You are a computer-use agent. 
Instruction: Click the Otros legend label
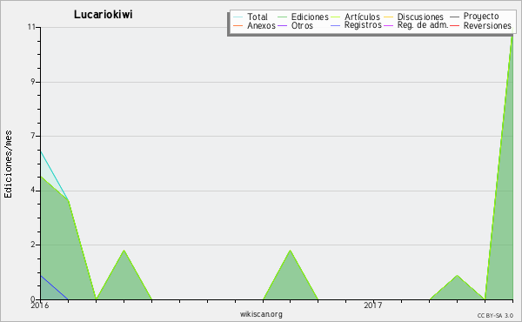click(x=302, y=25)
